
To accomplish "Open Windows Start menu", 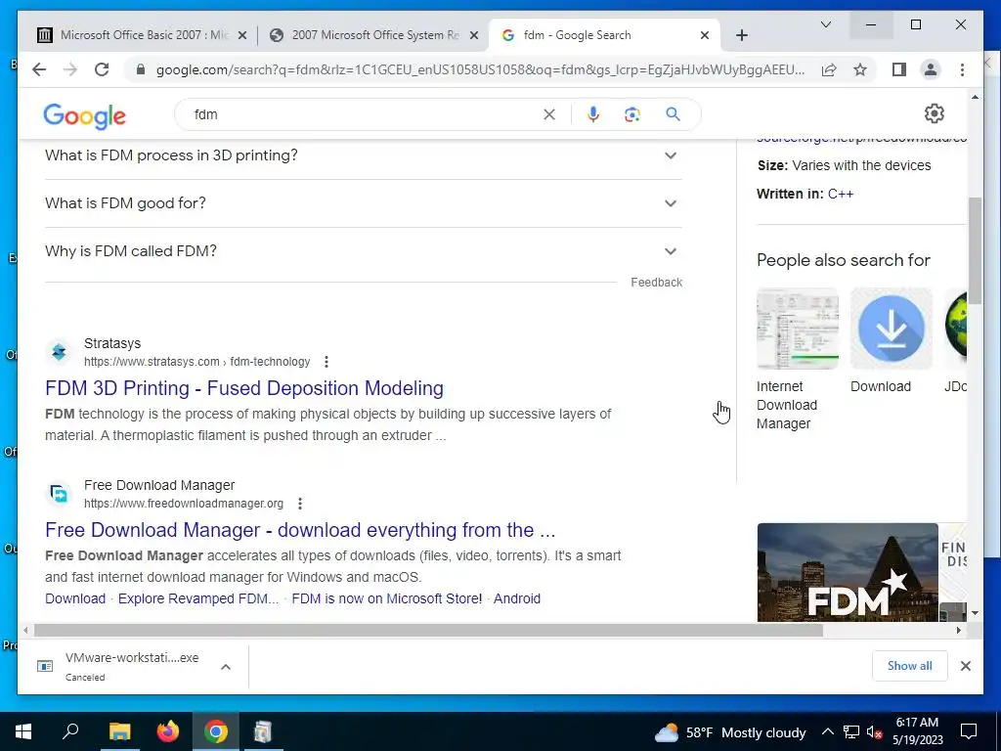I will coord(23,731).
